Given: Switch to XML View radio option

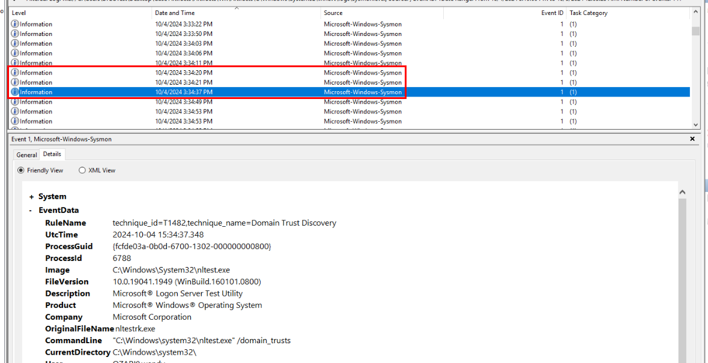Looking at the screenshot, I should pyautogui.click(x=82, y=170).
